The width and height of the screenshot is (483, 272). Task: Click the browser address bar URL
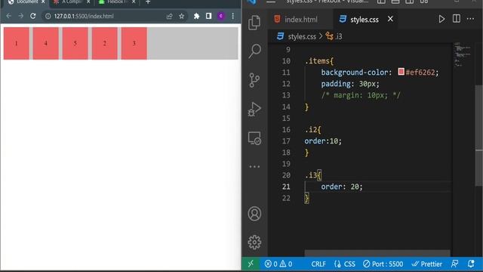pos(84,16)
